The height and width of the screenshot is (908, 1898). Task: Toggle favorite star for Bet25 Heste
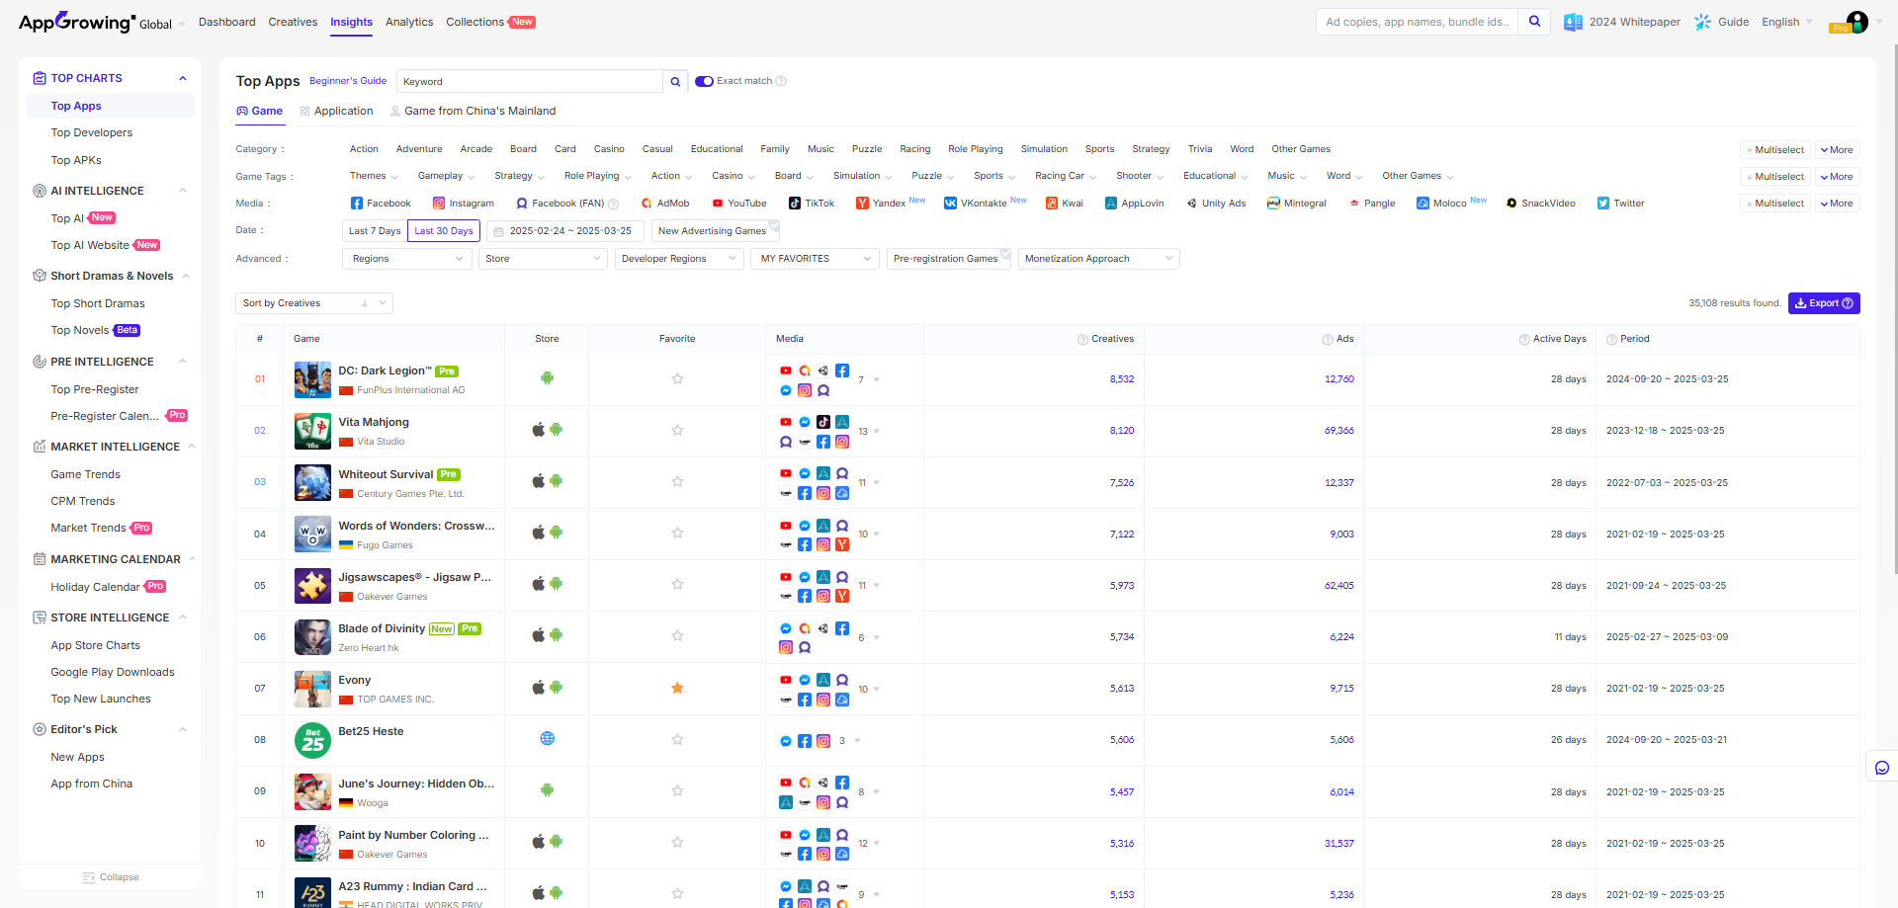point(677,740)
